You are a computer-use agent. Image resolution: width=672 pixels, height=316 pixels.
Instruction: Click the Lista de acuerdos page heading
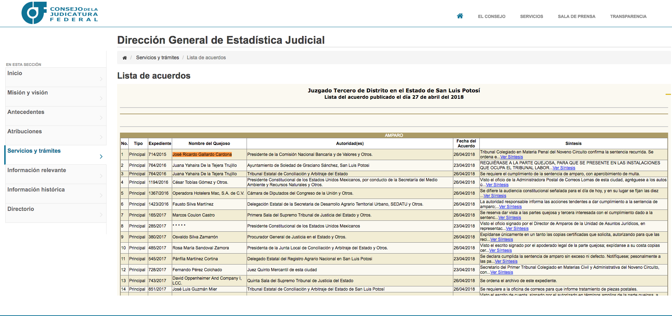[154, 76]
